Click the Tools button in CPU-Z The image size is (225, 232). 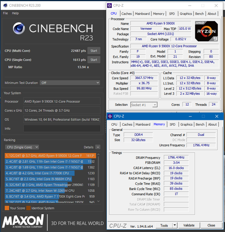pos(164,225)
